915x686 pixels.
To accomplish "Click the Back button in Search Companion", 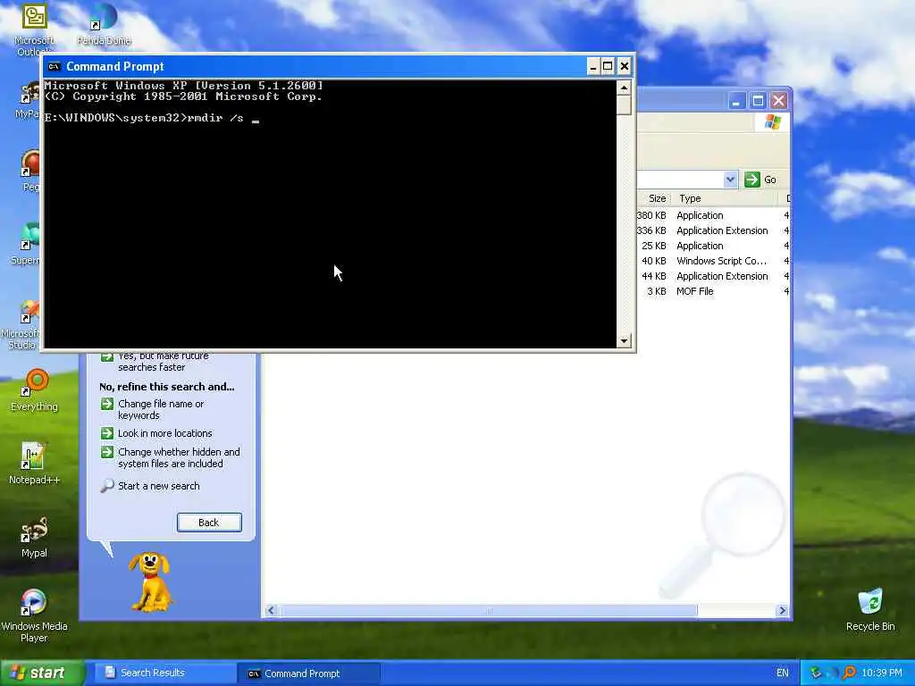I will click(209, 523).
